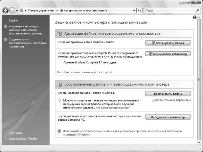Click the Refresh button beside the address bar
Image resolution: width=203 pixels, height=152 pixels.
click(139, 10)
